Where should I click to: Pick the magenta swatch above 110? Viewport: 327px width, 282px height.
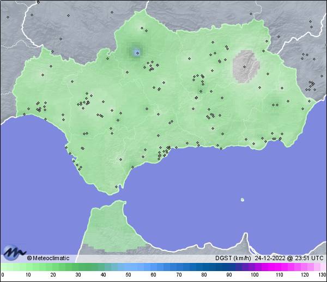click(278, 267)
